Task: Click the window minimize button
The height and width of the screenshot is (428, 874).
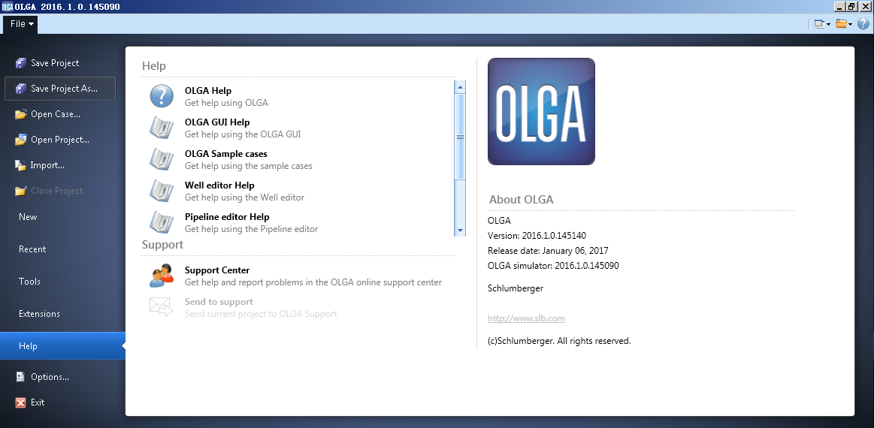Action: [x=840, y=7]
